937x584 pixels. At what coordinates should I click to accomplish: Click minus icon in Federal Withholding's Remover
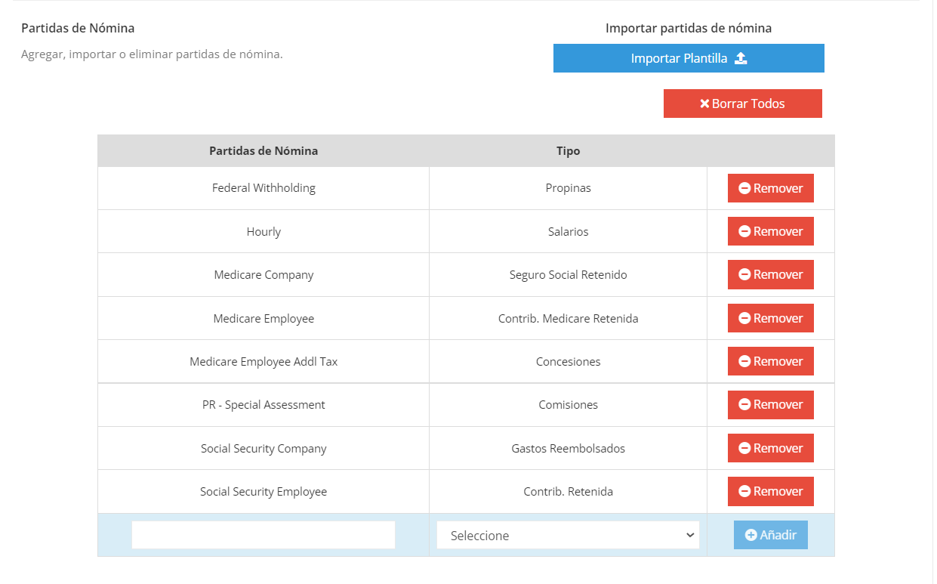[x=744, y=188]
